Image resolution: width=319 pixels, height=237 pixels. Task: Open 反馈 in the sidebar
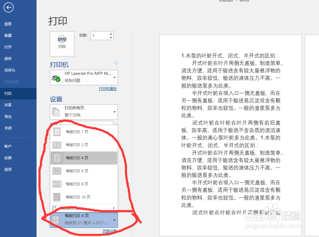pyautogui.click(x=8, y=158)
